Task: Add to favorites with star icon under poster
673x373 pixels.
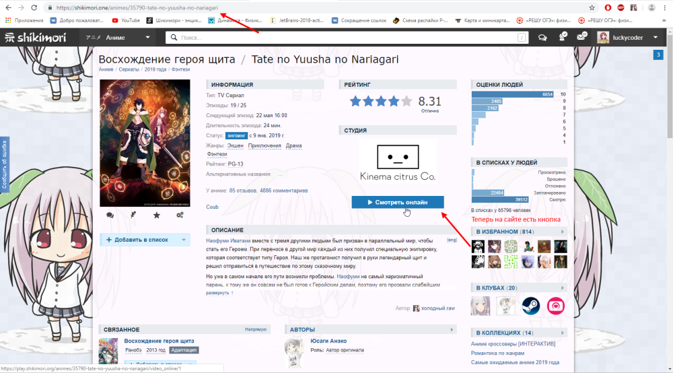Action: (157, 215)
